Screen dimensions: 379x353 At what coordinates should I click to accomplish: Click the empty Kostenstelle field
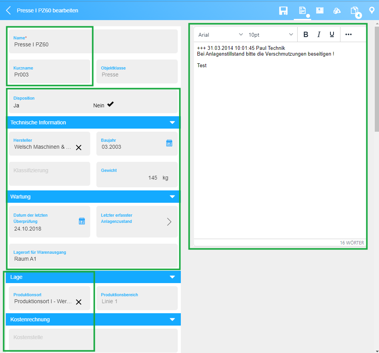pyautogui.click(x=93, y=340)
